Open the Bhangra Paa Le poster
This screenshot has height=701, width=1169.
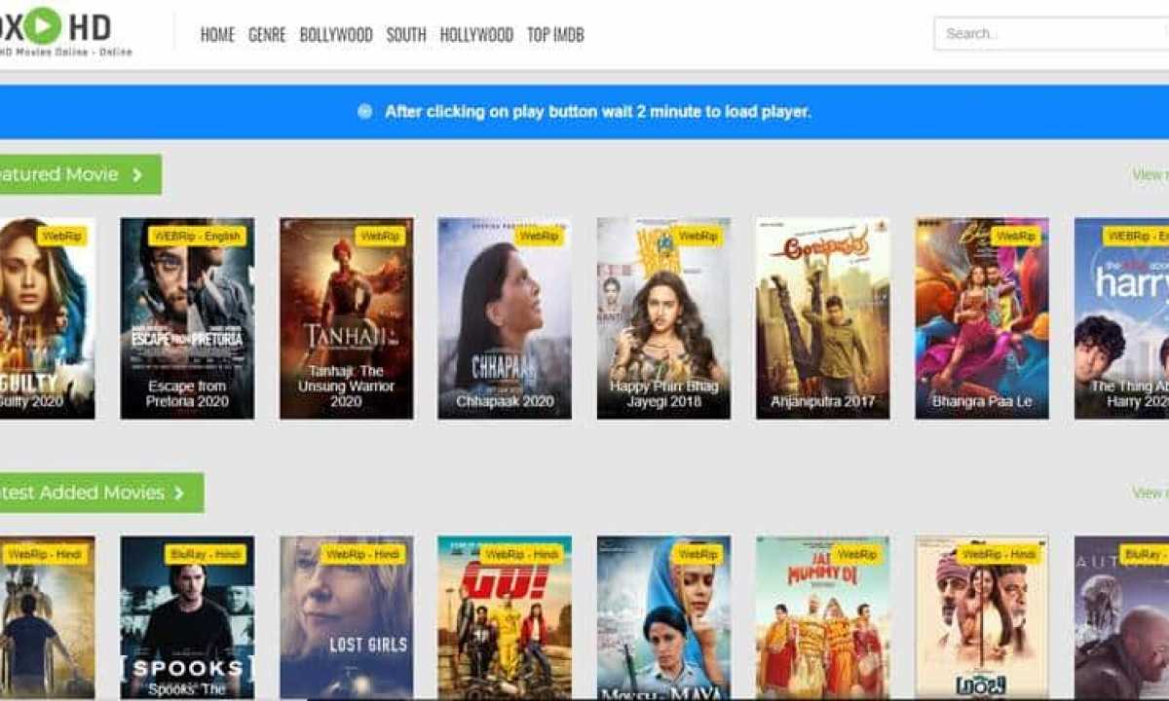coord(982,318)
